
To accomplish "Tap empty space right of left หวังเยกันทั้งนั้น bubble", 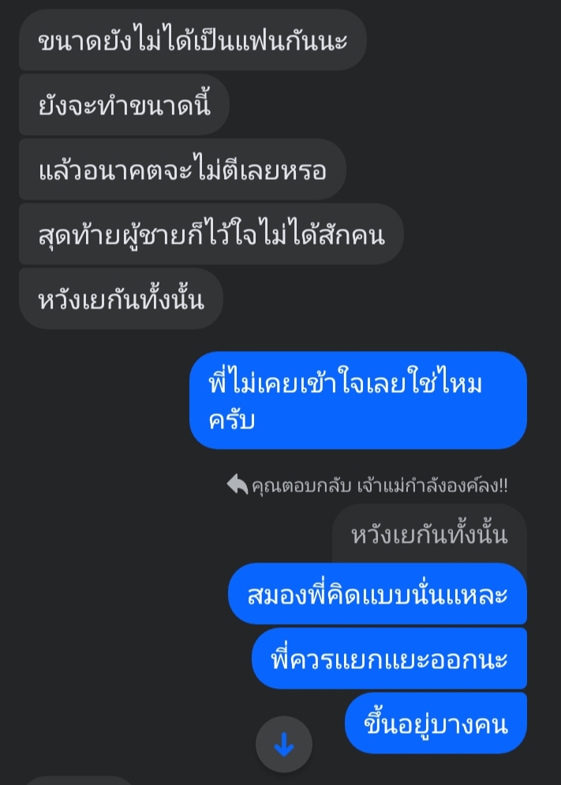I will (391, 299).
